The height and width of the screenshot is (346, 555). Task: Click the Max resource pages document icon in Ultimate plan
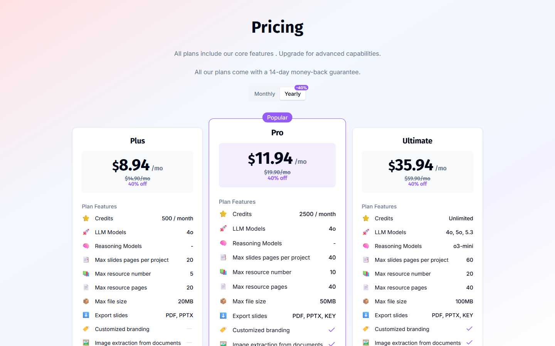point(366,288)
